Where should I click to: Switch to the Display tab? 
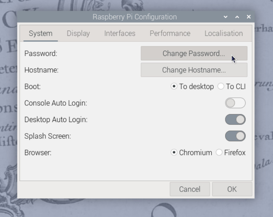click(x=78, y=33)
